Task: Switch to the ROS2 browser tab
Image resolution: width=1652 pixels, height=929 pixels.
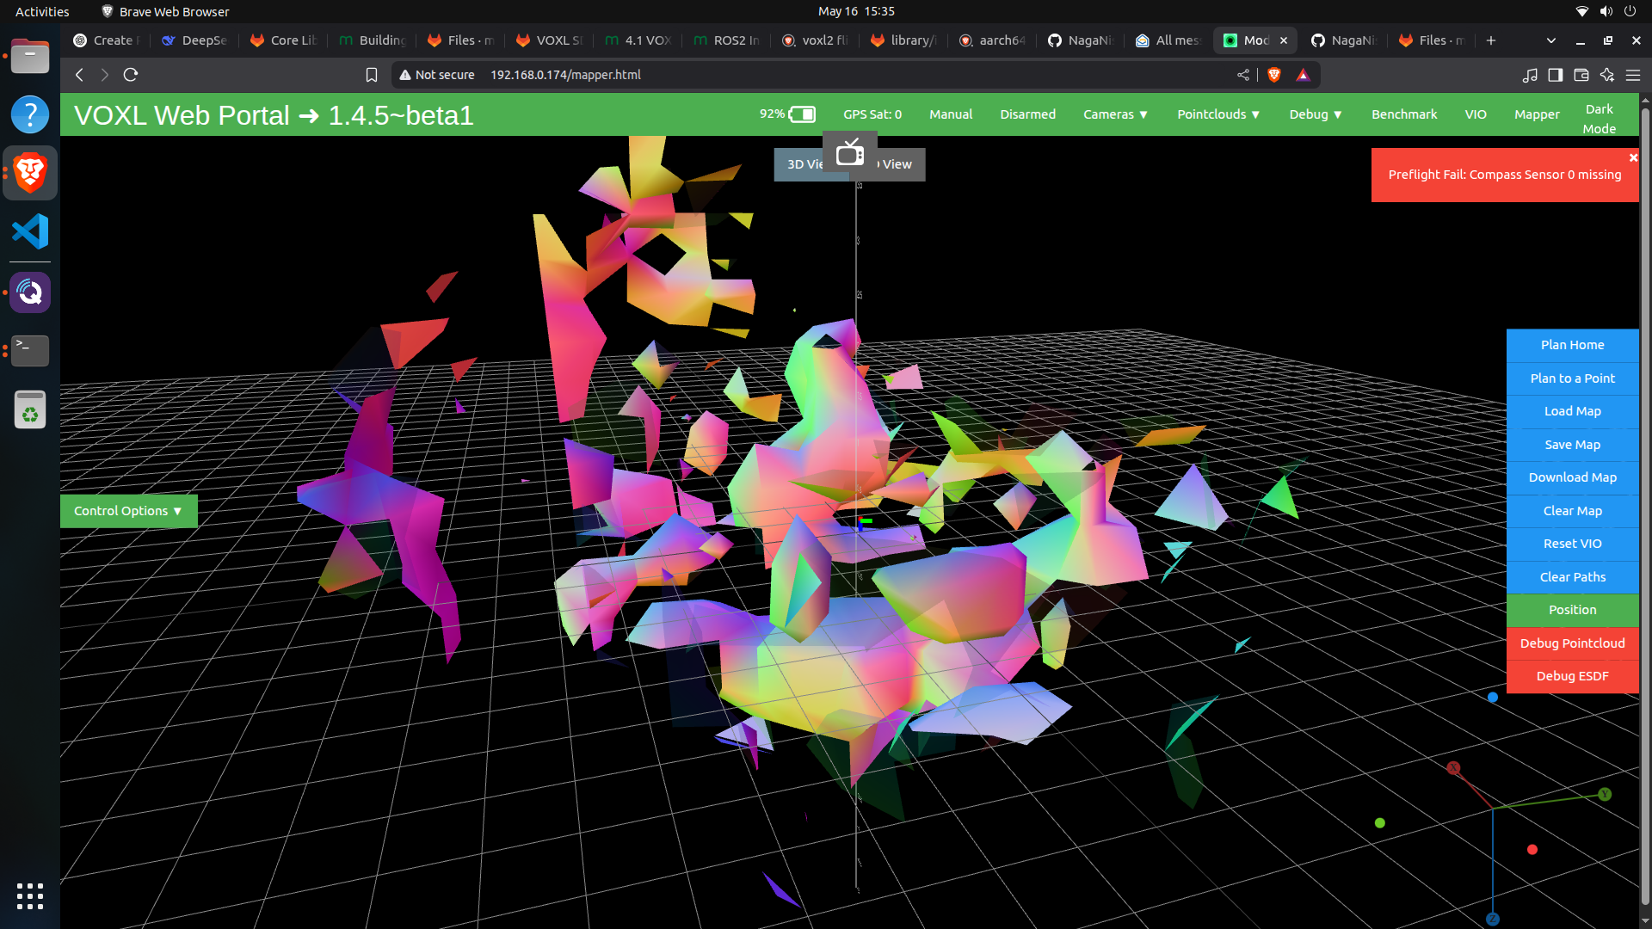Action: tap(727, 40)
